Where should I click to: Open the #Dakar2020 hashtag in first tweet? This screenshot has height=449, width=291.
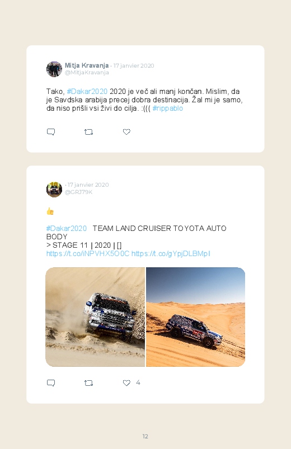tap(87, 91)
